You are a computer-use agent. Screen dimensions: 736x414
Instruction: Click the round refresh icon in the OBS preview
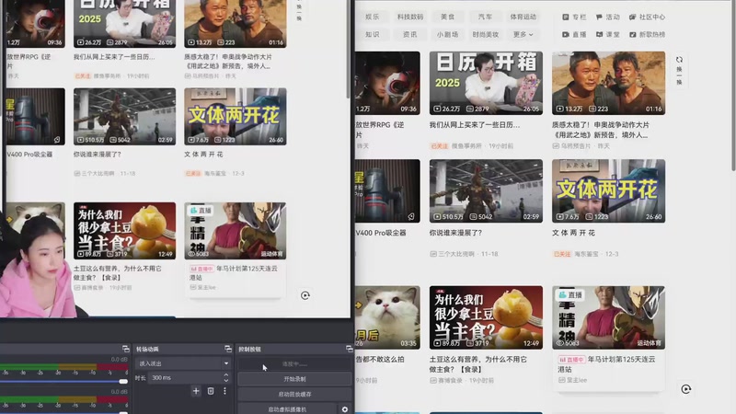pyautogui.click(x=305, y=295)
